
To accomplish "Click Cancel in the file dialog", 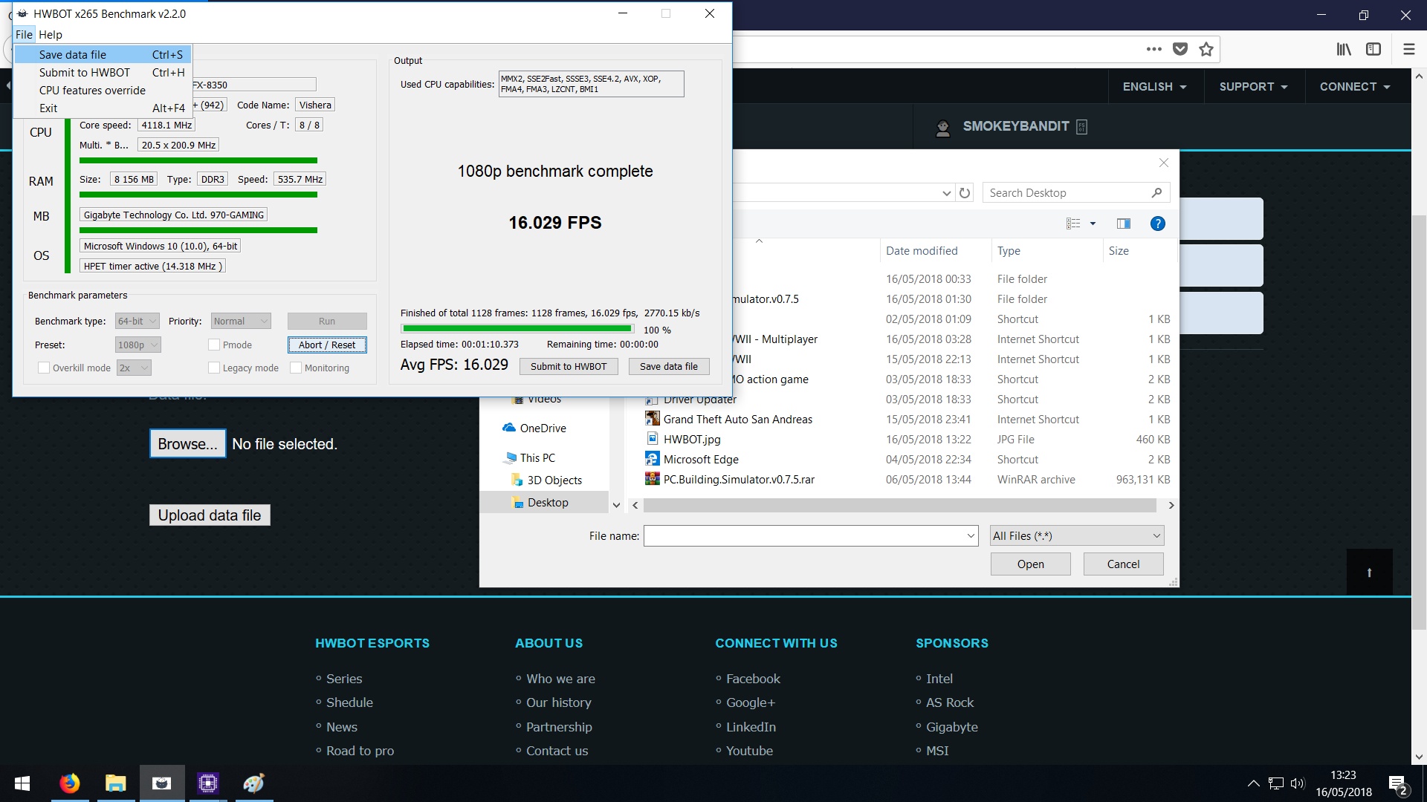I will 1124,564.
